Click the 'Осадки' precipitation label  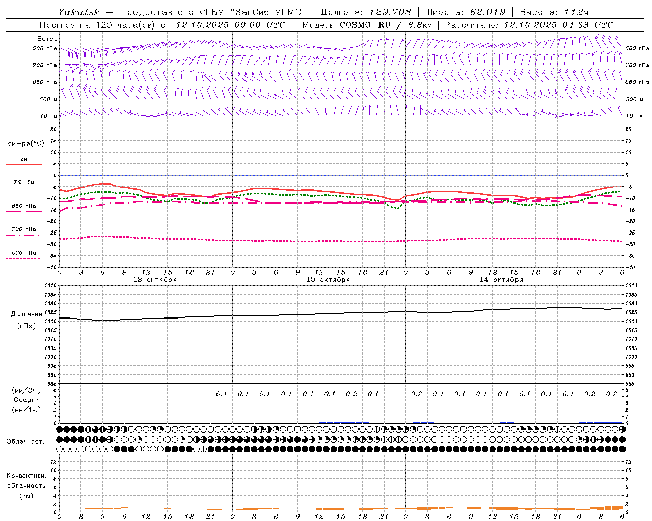(26, 400)
